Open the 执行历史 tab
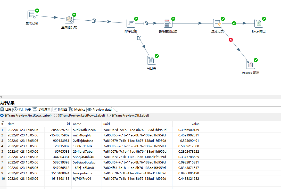Viewport: 281px width, 189px height. pos(22,109)
